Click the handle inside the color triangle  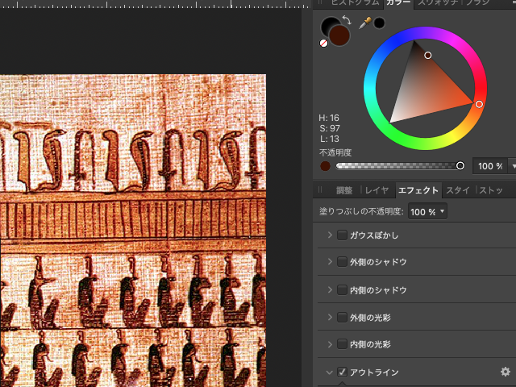(428, 56)
